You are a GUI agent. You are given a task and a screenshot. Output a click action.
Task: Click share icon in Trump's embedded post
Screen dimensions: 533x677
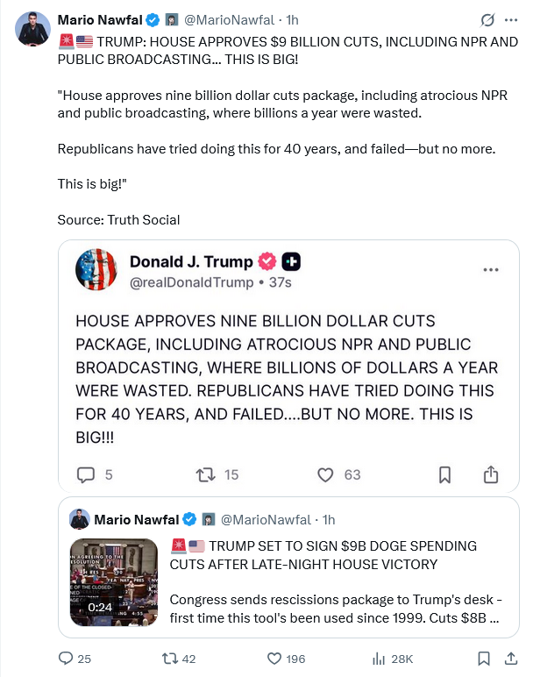point(491,474)
